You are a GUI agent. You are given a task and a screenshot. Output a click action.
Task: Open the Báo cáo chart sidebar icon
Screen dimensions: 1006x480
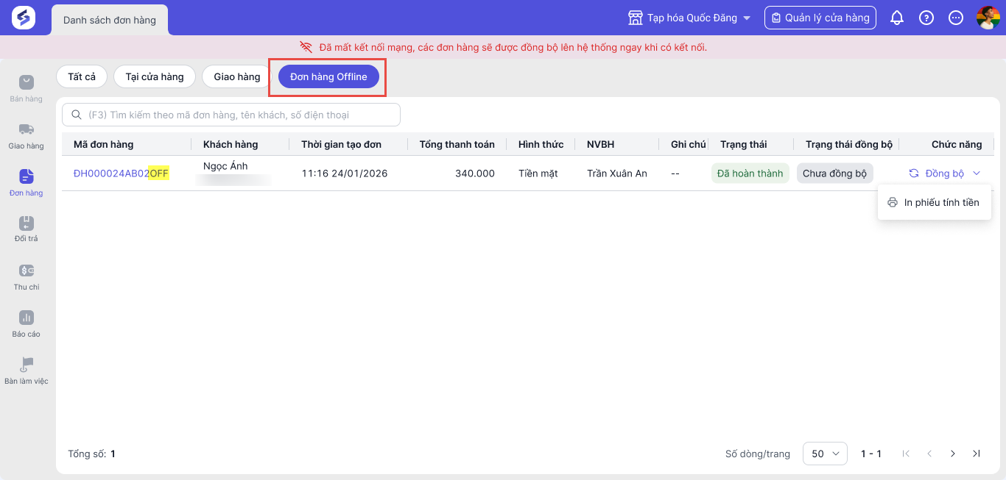click(27, 318)
